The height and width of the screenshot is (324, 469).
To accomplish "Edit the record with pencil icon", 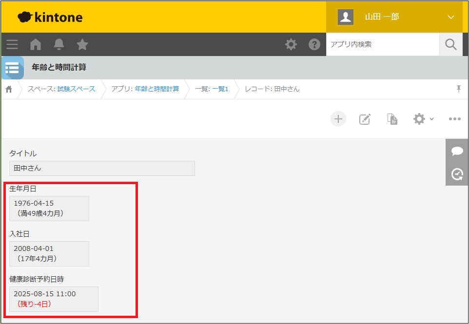I will coord(365,119).
